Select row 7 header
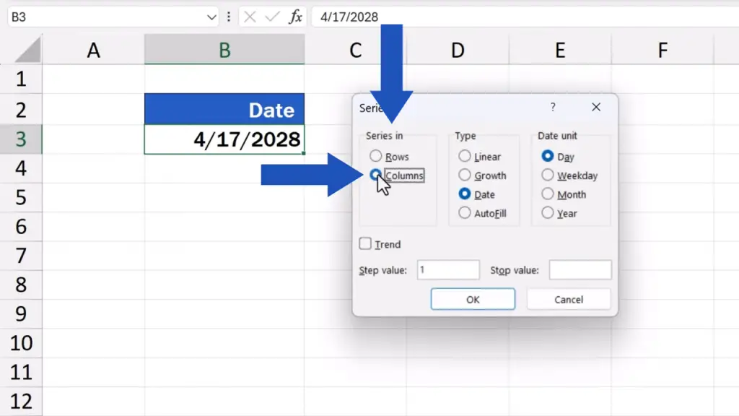The width and height of the screenshot is (739, 416). (21, 256)
